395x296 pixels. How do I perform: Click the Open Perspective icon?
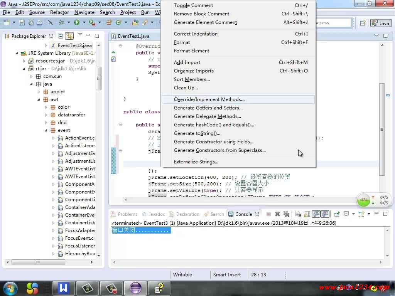363,23
